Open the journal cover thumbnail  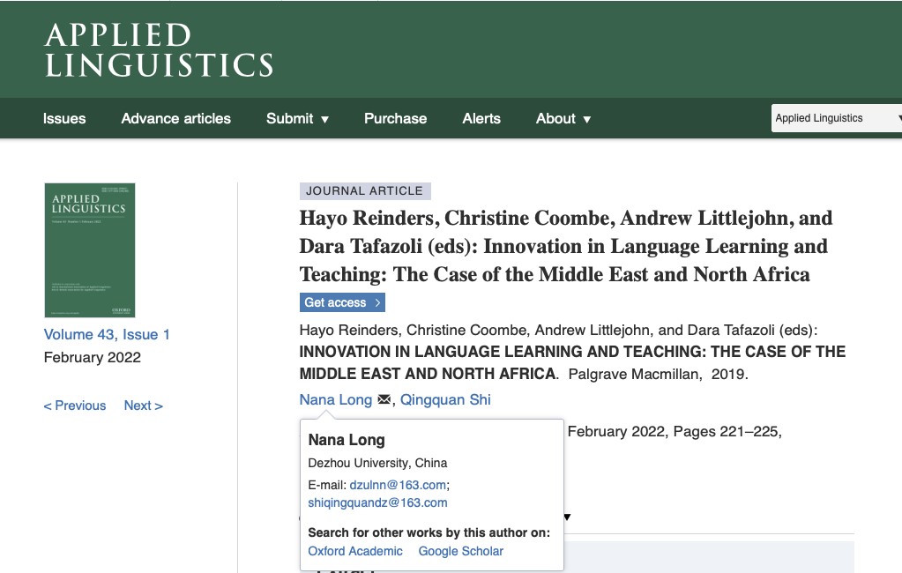(90, 250)
